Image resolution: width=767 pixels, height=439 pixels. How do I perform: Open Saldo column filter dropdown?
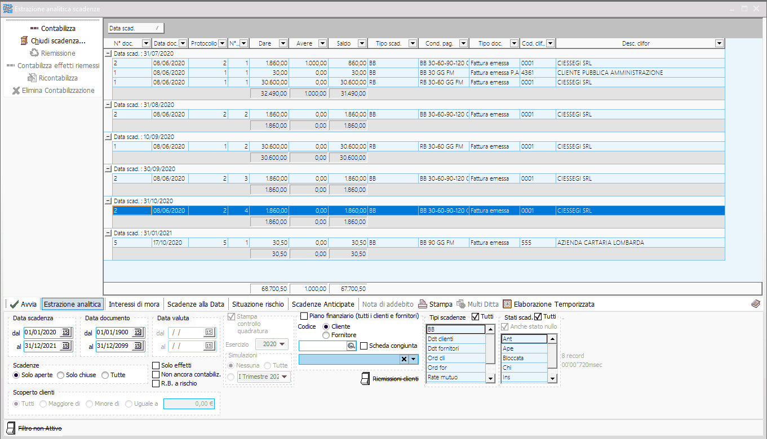(x=362, y=43)
